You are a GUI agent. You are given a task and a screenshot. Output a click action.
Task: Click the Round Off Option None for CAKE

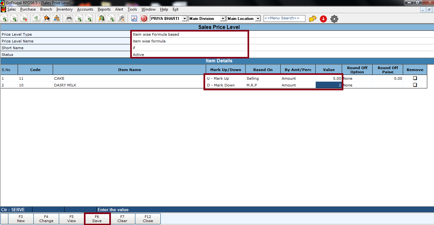click(x=357, y=78)
